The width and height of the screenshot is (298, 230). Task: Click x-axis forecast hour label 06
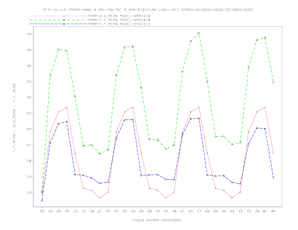[x=59, y=211]
